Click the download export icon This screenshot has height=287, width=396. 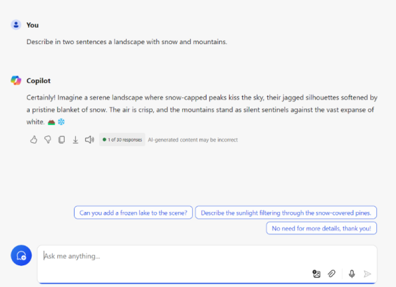pyautogui.click(x=75, y=140)
